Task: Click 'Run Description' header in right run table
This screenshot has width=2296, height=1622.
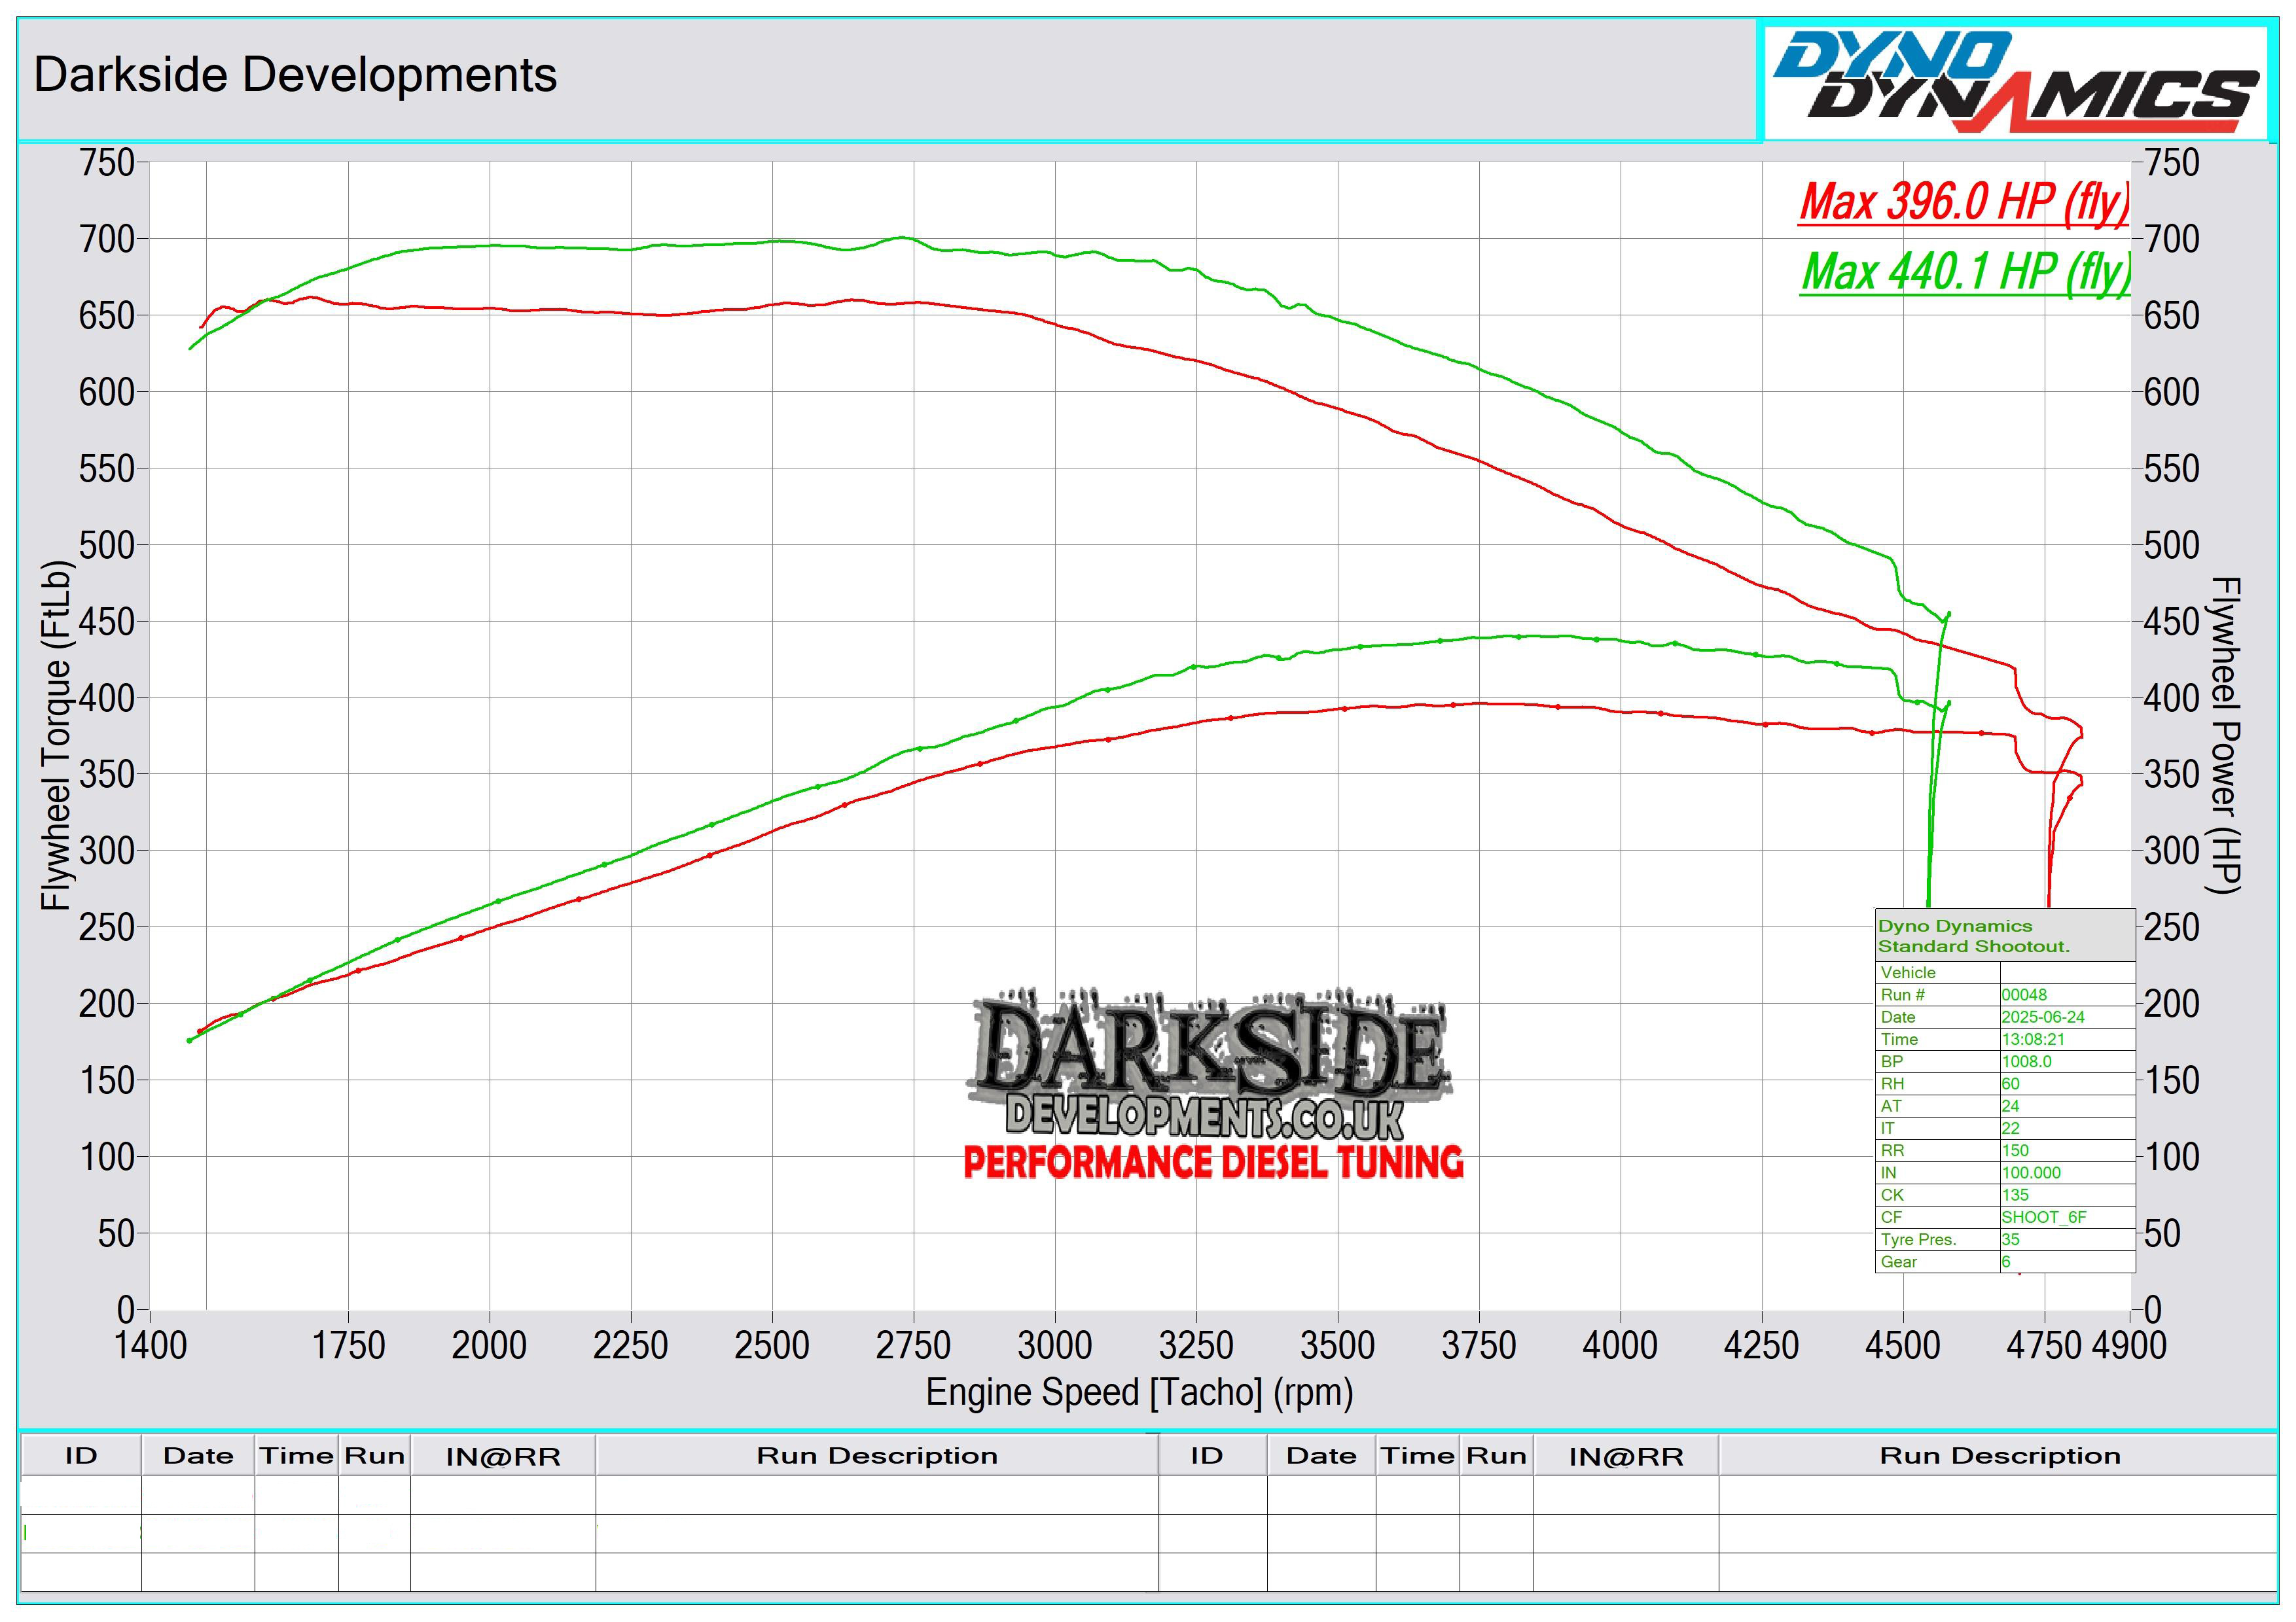Action: [x=2000, y=1456]
